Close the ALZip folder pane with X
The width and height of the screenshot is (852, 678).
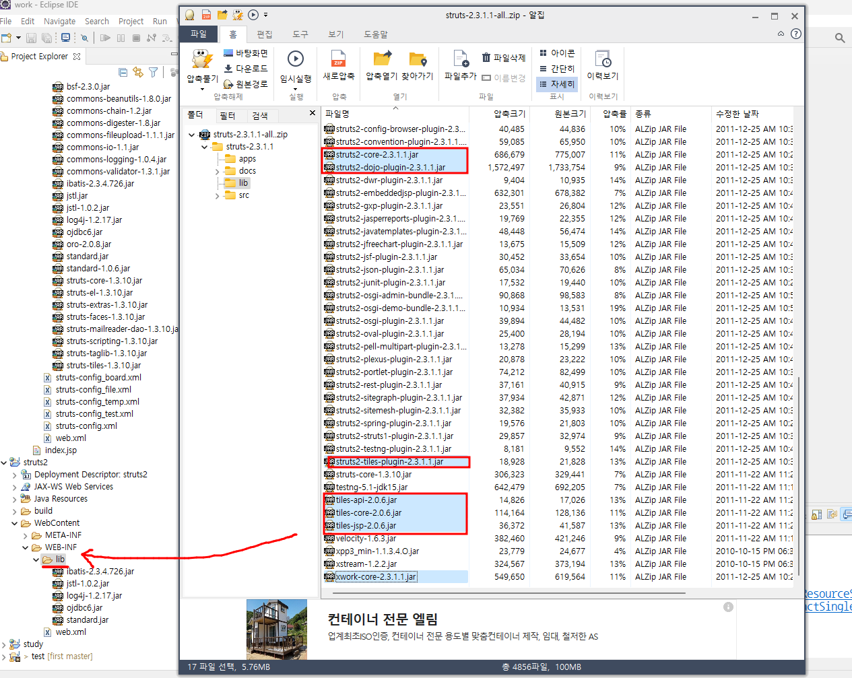[x=312, y=113]
